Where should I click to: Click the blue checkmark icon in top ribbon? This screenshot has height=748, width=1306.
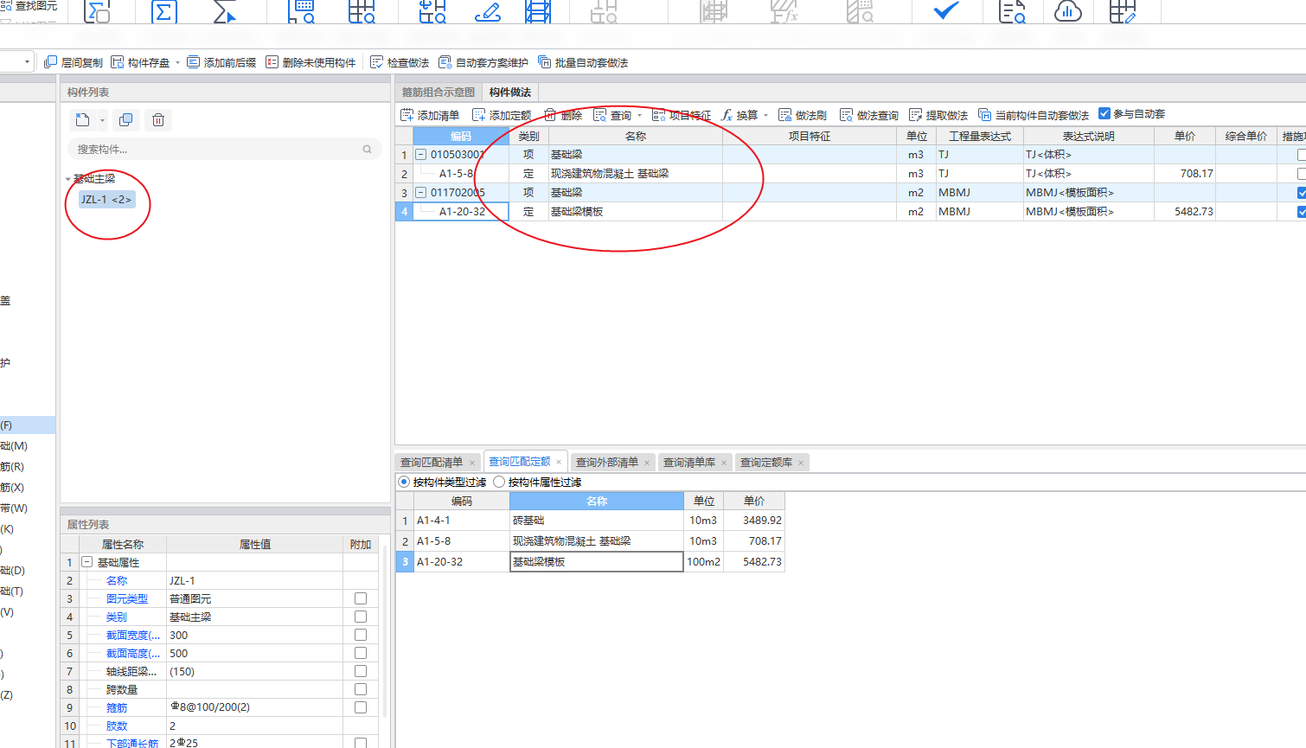[946, 10]
